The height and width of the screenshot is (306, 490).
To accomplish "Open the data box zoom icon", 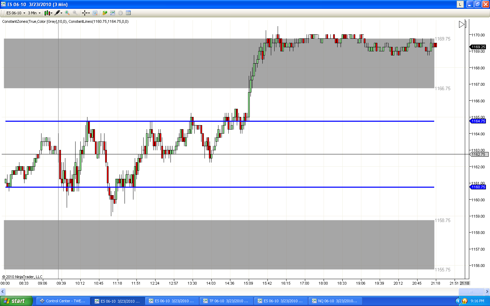I will (95, 13).
